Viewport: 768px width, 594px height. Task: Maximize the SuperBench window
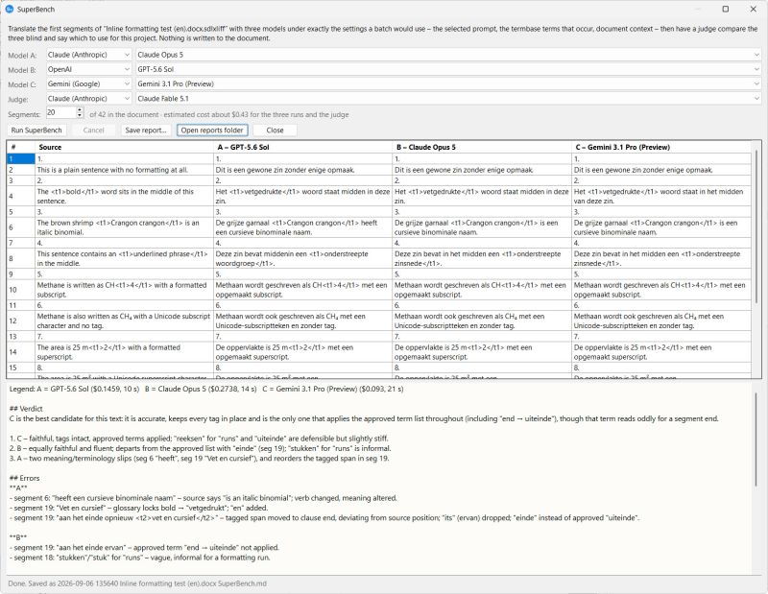coord(726,9)
